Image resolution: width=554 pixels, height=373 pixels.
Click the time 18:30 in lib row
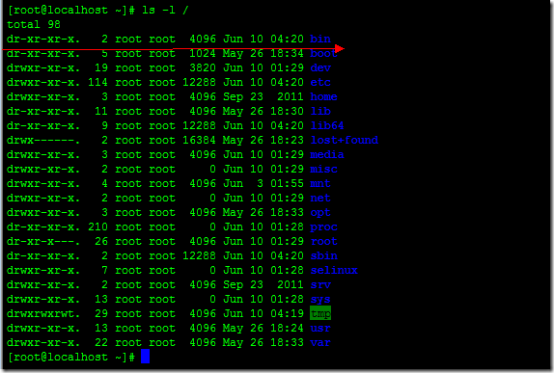pos(287,111)
